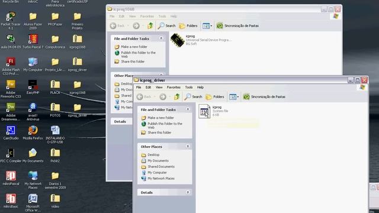Screen dimensions: 379x213
Task: Select INSTALANDO O GTP-USB document icon
Action: click(55, 134)
